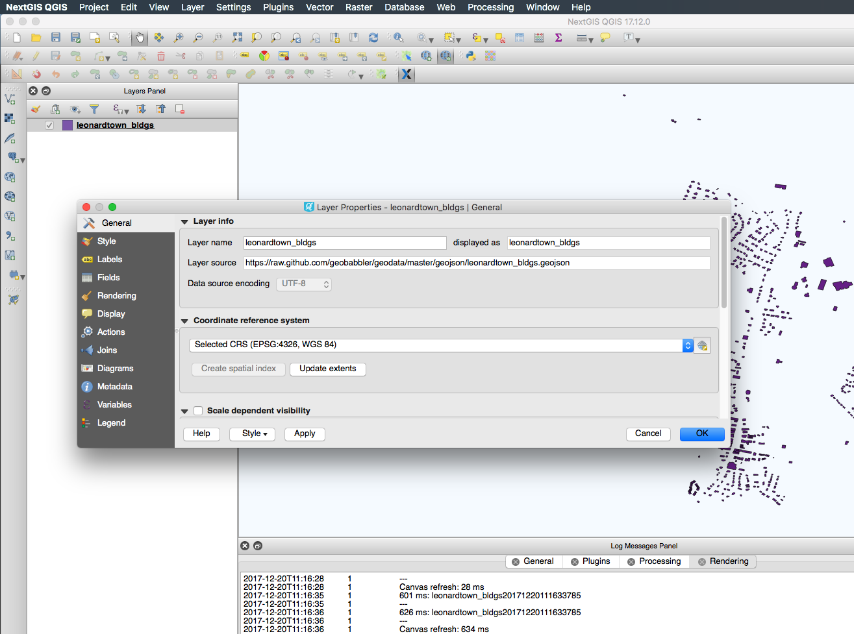Viewport: 854px width, 634px height.
Task: Click the Zoom Out magnifier icon
Action: [x=198, y=38]
